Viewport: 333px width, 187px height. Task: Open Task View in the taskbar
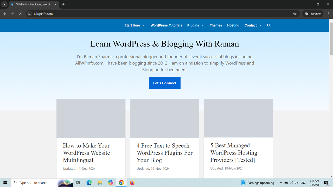click(78, 183)
